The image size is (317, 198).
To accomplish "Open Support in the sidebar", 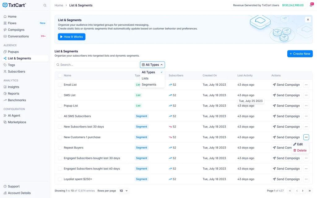I will pyautogui.click(x=25, y=186).
